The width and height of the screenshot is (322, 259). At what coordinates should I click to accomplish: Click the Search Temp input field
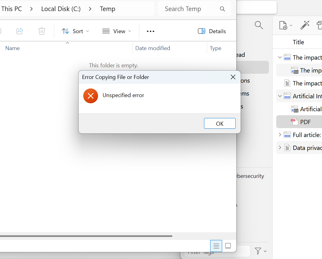(194, 9)
